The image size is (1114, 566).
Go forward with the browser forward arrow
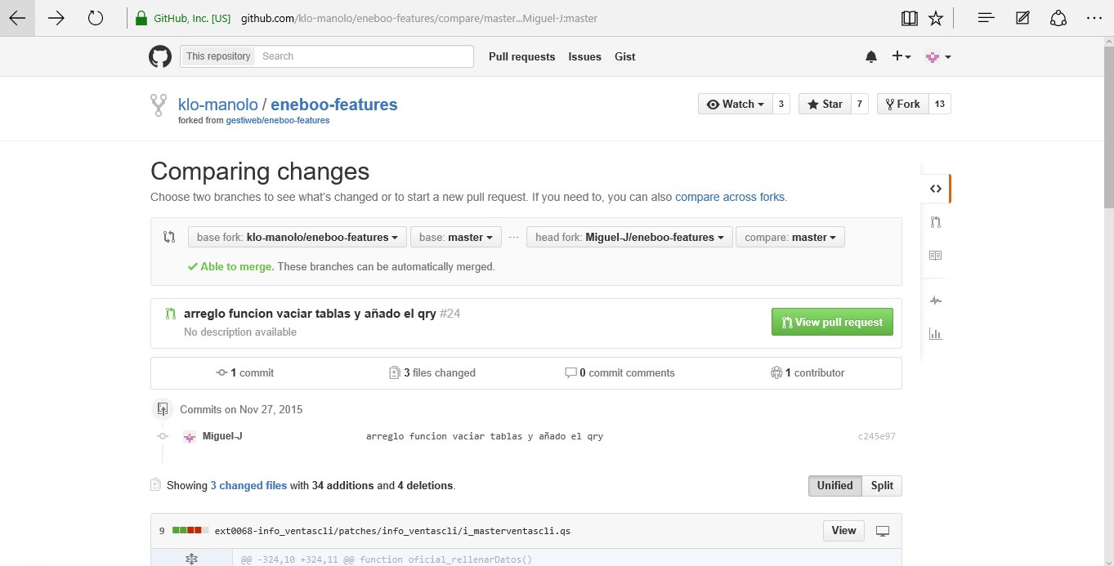(x=56, y=18)
